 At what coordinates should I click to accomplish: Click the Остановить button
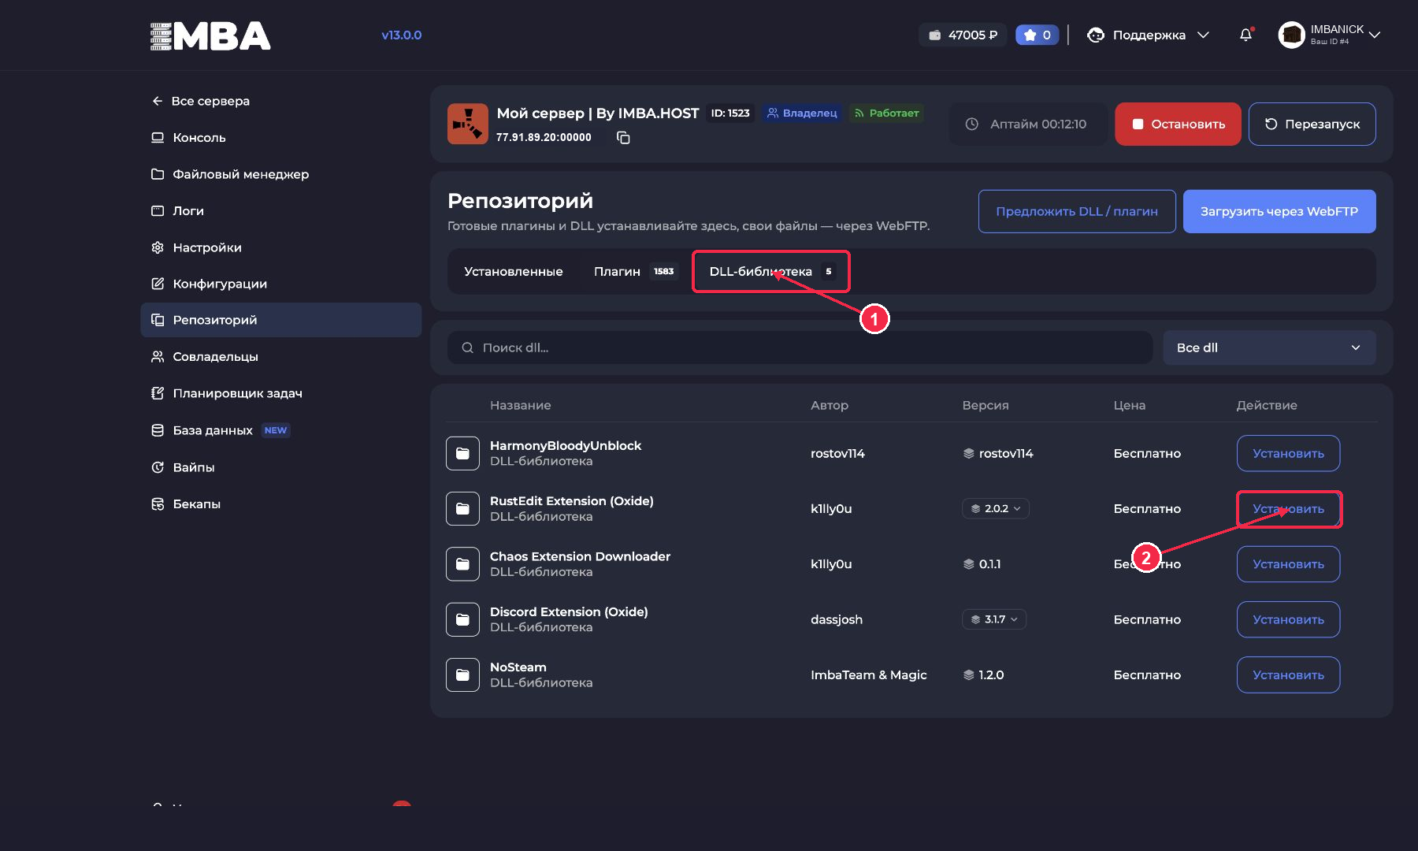(1178, 124)
